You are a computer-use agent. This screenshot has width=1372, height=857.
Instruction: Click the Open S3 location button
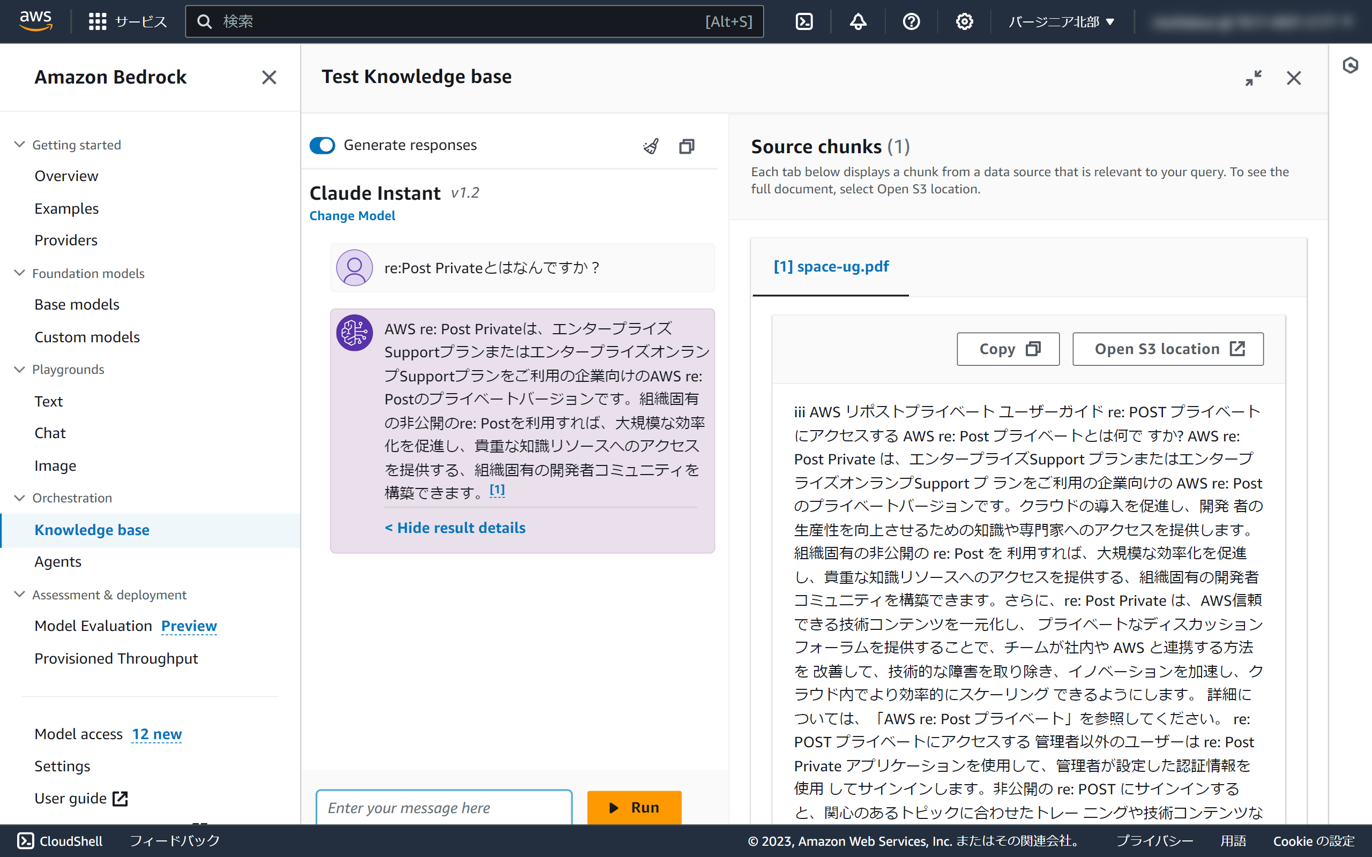pyautogui.click(x=1167, y=349)
